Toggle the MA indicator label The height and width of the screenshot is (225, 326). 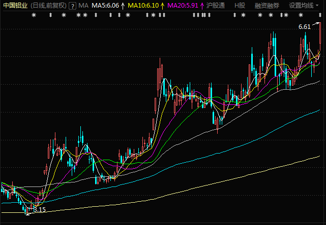point(83,6)
